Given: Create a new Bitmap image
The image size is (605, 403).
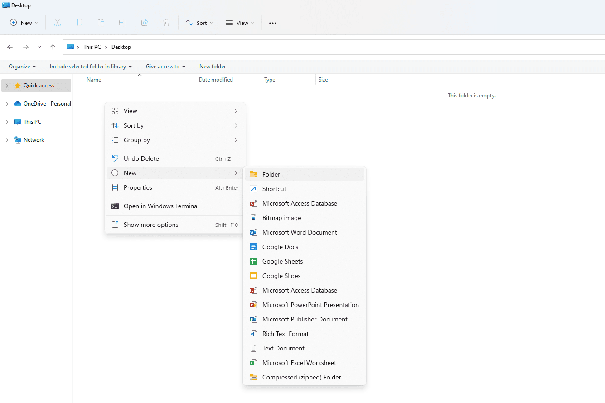Looking at the screenshot, I should point(305,218).
